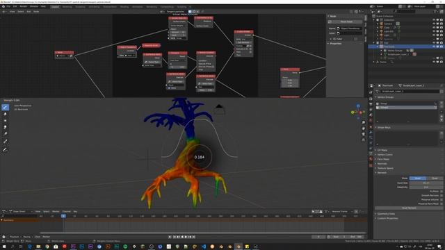This screenshot has height=250, width=445.
Task: Add a new shape key with plus button
Action: point(442,133)
